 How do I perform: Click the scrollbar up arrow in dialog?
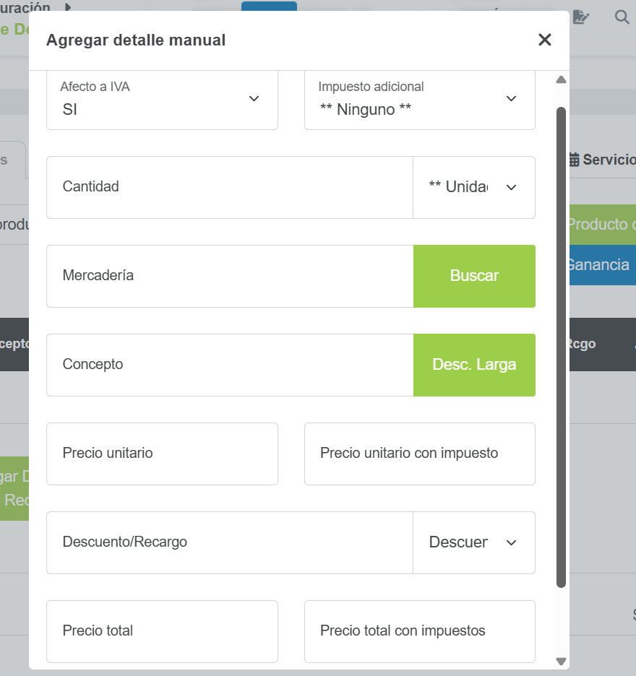(x=561, y=79)
